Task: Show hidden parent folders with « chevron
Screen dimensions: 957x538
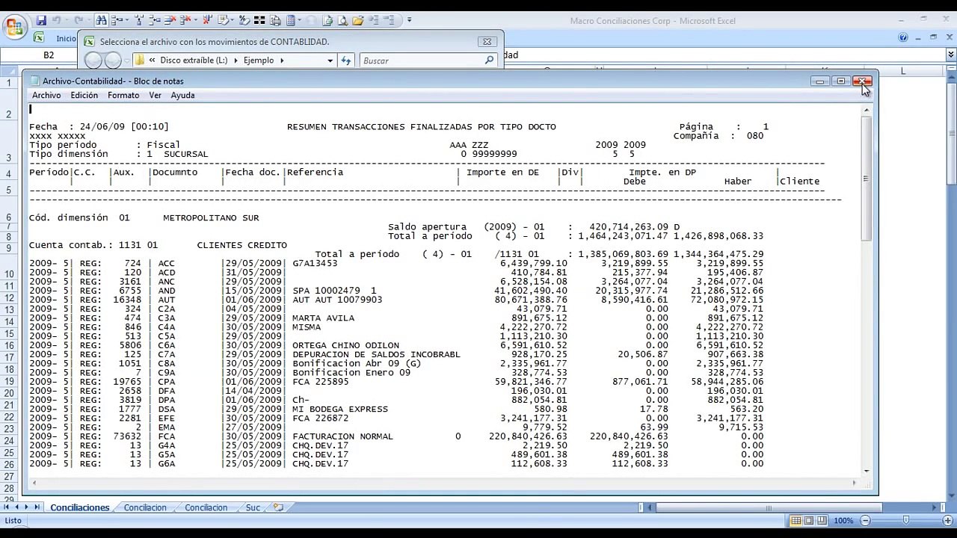Action: [x=152, y=61]
